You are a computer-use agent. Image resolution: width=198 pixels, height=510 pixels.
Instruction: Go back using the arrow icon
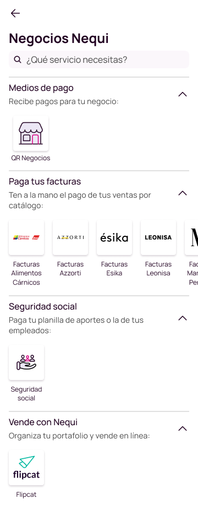[15, 13]
